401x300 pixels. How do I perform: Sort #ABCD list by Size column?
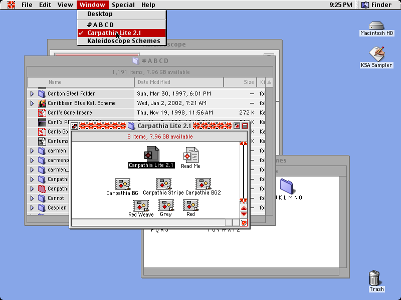240,82
